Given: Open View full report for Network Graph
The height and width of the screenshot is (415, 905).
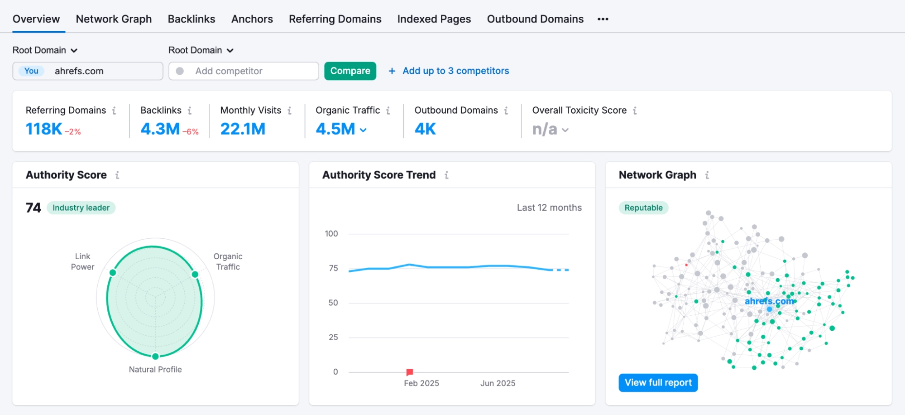Looking at the screenshot, I should pos(658,382).
